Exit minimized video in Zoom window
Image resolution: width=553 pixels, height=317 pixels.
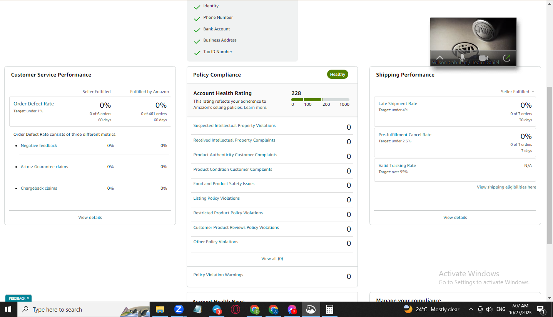507,58
